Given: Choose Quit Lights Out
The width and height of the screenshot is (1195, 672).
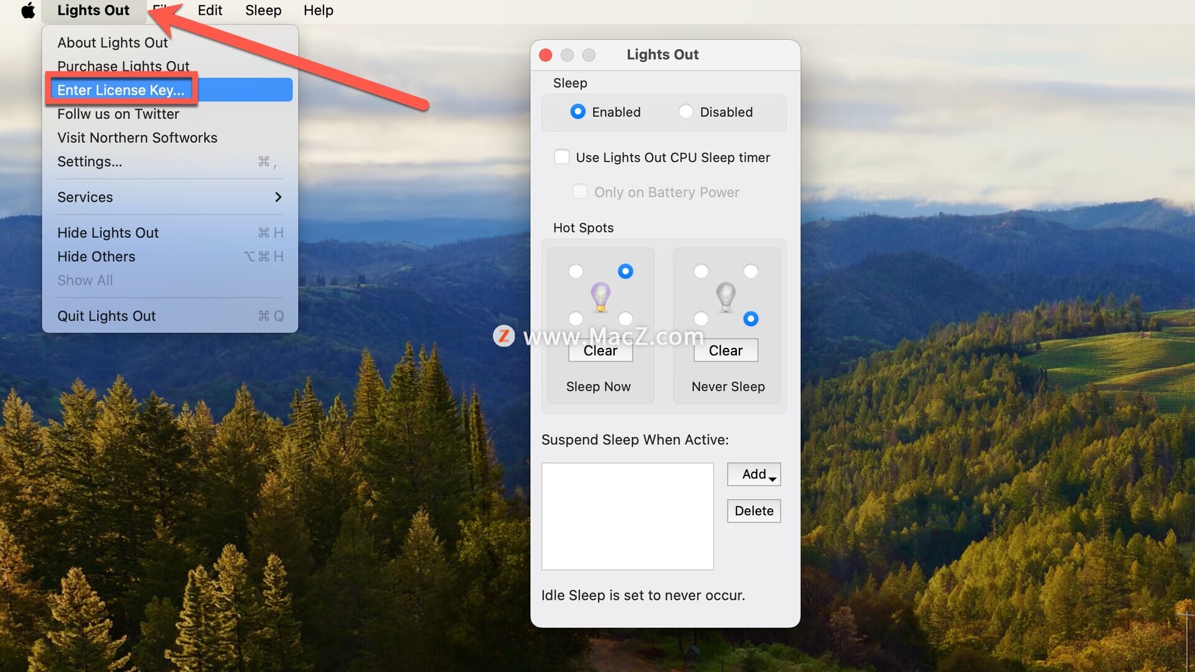Looking at the screenshot, I should point(169,316).
